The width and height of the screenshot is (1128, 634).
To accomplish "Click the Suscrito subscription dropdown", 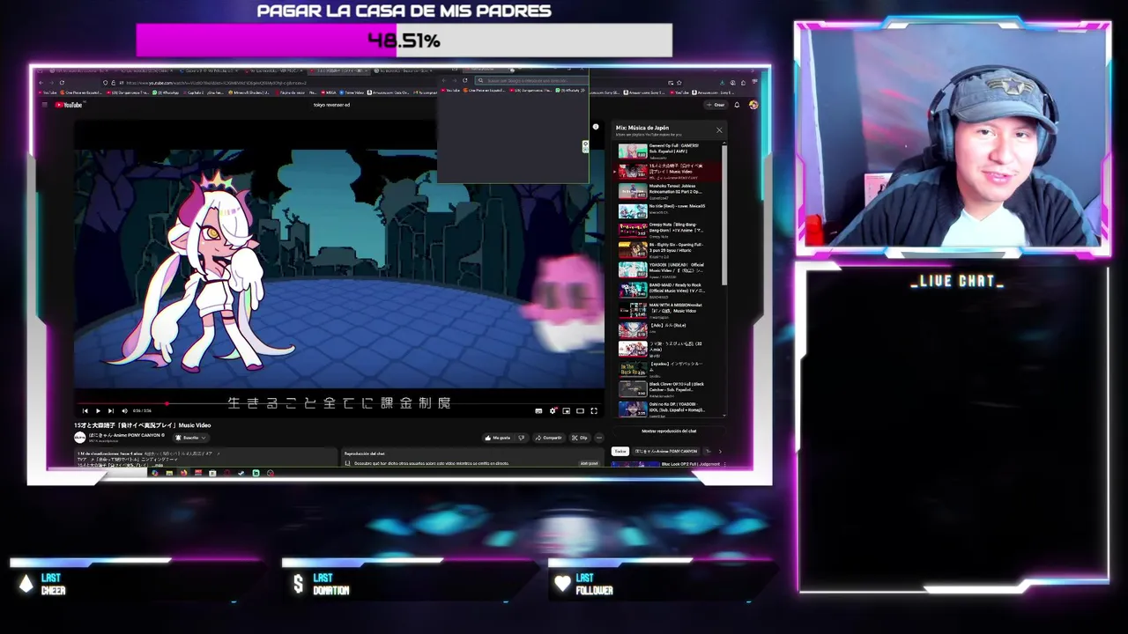I will (x=190, y=438).
